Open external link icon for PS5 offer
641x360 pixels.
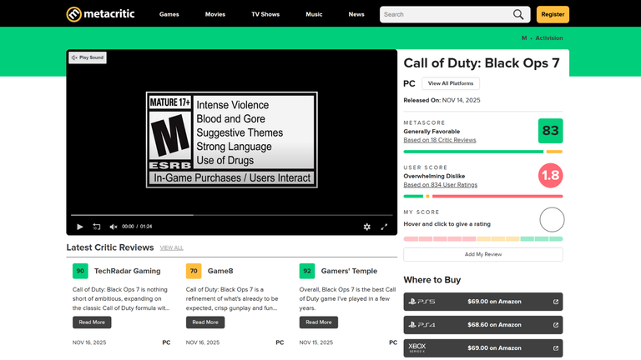(556, 302)
